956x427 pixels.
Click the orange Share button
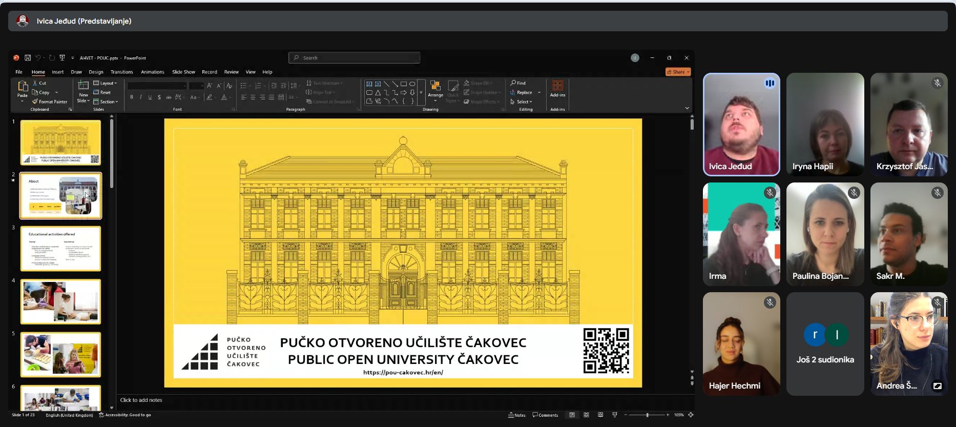pyautogui.click(x=678, y=72)
